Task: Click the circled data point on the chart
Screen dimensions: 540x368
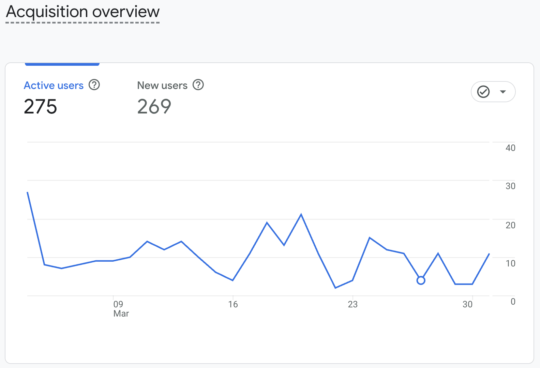Action: [421, 280]
